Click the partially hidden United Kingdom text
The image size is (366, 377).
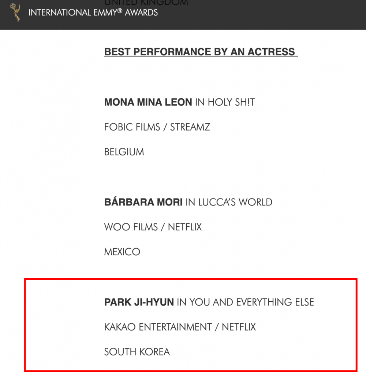[146, 3]
